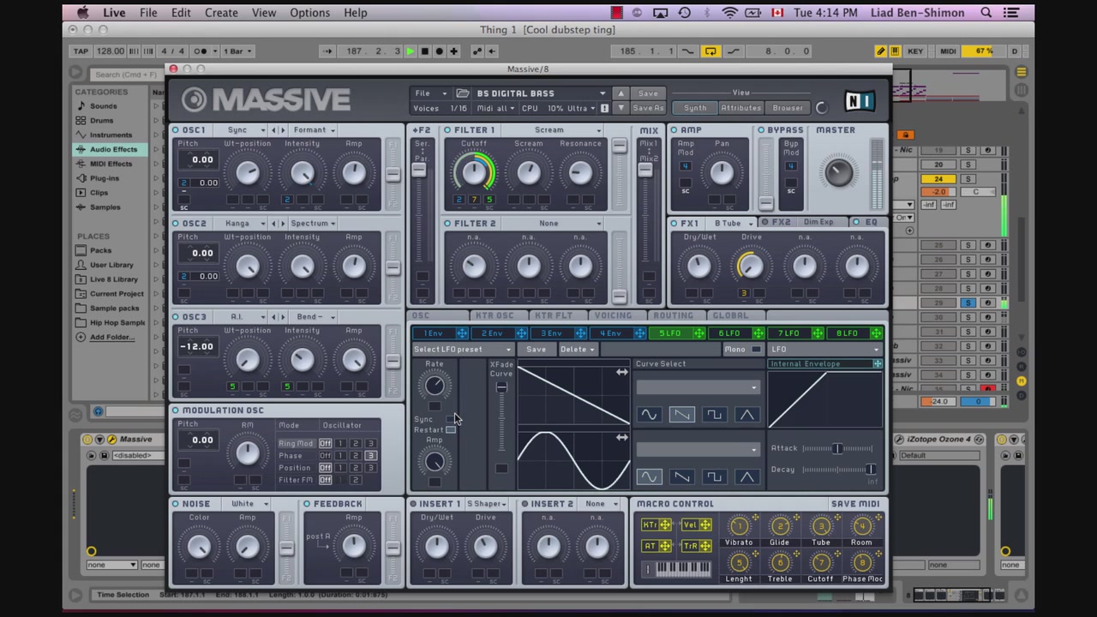
Task: Switch to the ROUTING tab
Action: [673, 315]
